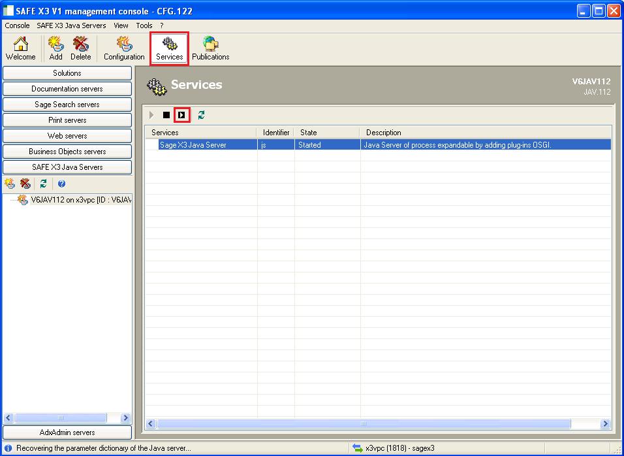Image resolution: width=624 pixels, height=456 pixels.
Task: Click the SAFE X3 Java Servers section button
Action: pyautogui.click(x=67, y=167)
